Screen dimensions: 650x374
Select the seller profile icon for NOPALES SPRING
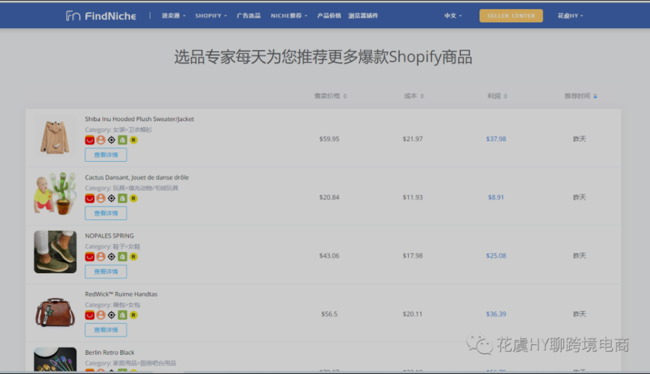point(100,256)
